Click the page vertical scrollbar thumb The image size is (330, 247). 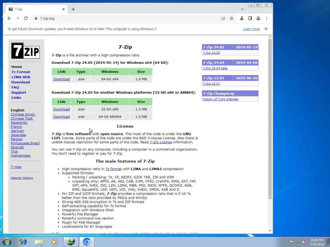tap(270, 119)
